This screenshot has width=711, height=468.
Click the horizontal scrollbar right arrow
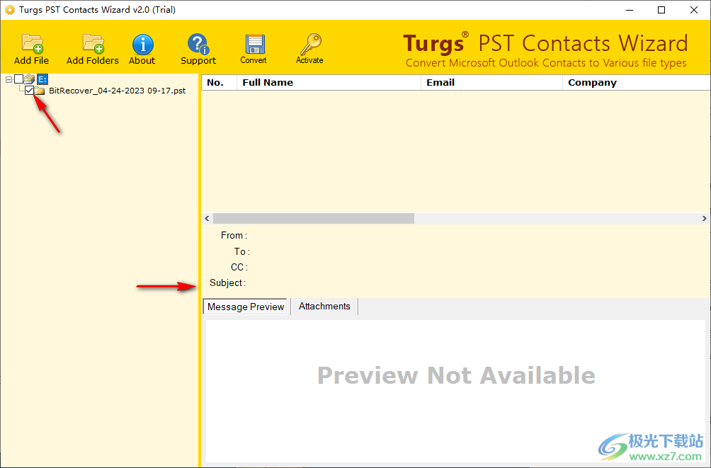coord(705,219)
